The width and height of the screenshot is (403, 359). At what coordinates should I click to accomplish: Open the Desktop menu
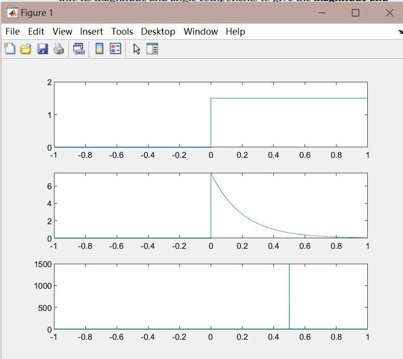click(x=158, y=32)
